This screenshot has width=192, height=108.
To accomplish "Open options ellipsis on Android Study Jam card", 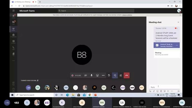I will click(177, 45).
